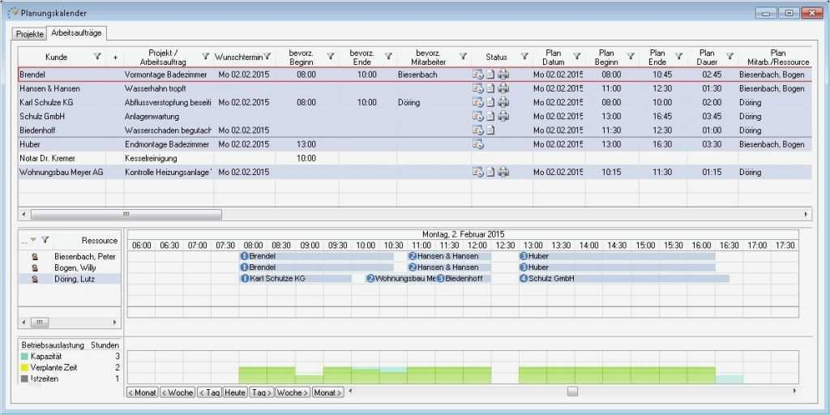Click Plan Dauer value 03:45
Viewport: 830px width, 415px height.
coord(712,117)
